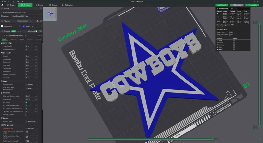Open the Wall generator Arachne dropdown
This screenshot has height=143, width=263.
pyautogui.click(x=31, y=128)
